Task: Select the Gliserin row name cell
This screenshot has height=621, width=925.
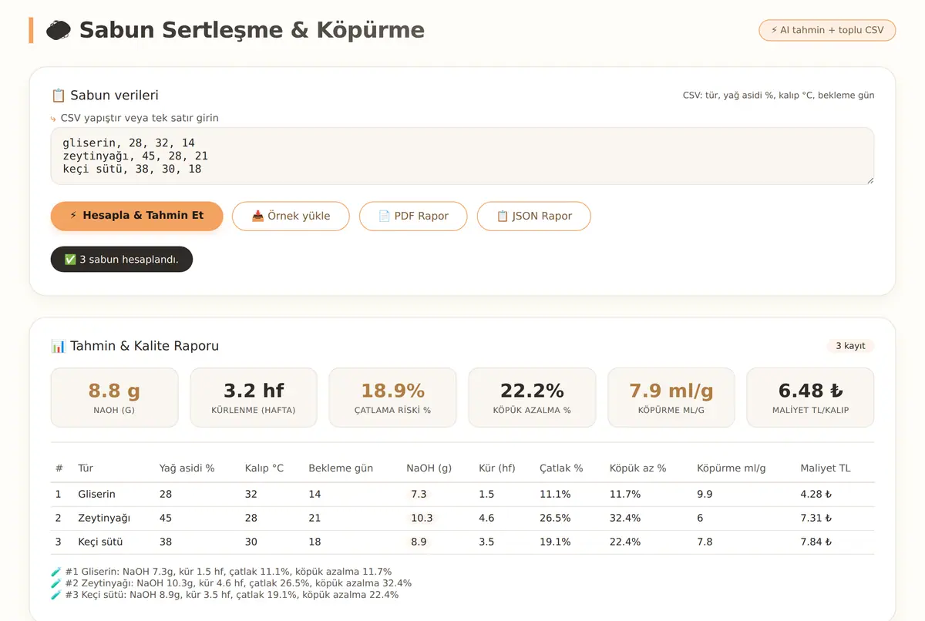Action: 96,494
